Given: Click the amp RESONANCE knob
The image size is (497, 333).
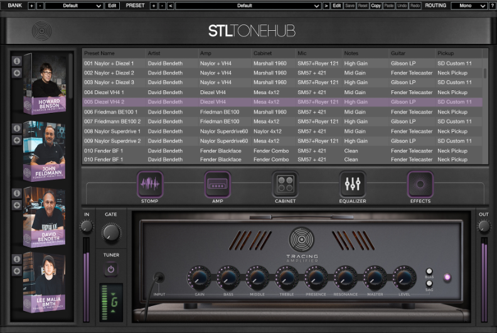Looking at the screenshot, I should tap(346, 278).
